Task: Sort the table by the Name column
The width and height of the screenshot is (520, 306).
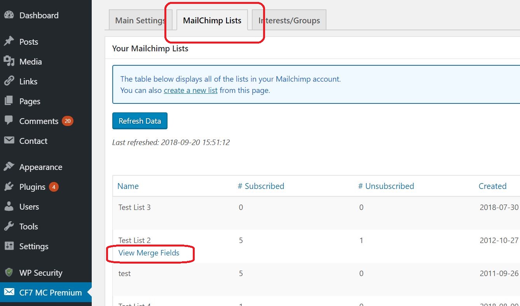Action: click(128, 186)
